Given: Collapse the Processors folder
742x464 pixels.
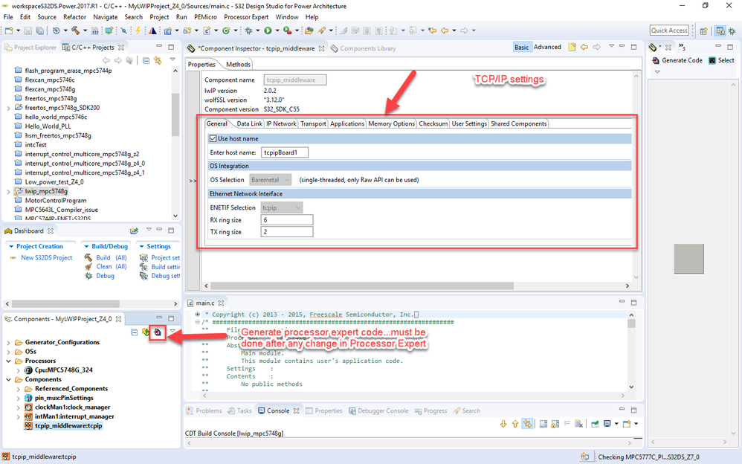Looking at the screenshot, I should point(8,361).
